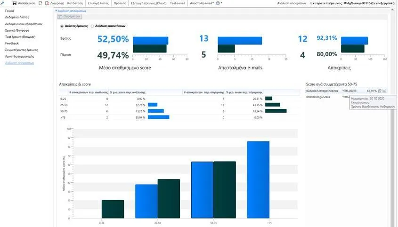
Task: Click '# αποκρίσεων περ. ανάλυσης' column header
Action: click(89, 92)
